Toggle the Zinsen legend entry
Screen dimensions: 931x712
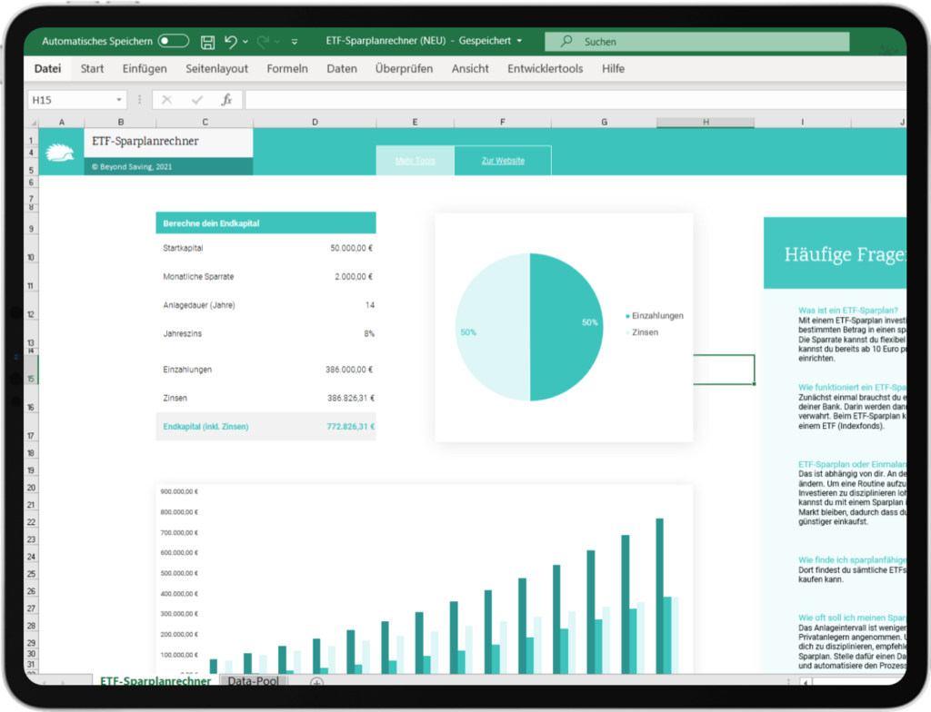coord(644,332)
